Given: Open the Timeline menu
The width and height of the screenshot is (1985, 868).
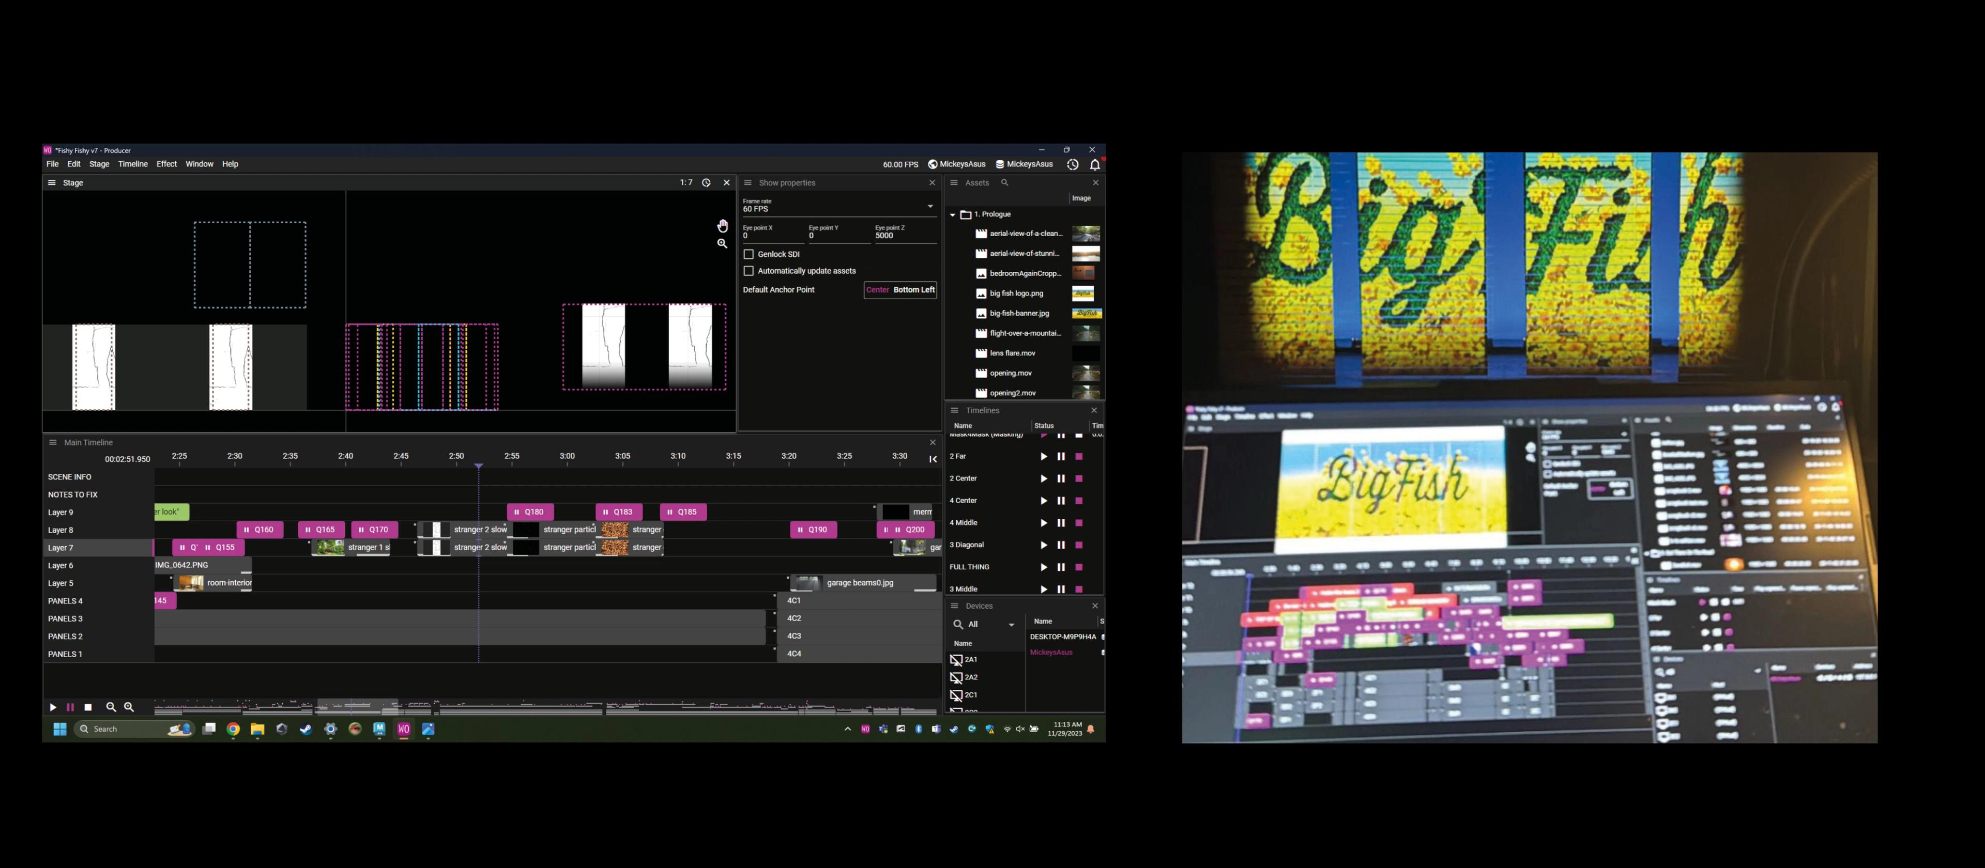Looking at the screenshot, I should [x=132, y=164].
